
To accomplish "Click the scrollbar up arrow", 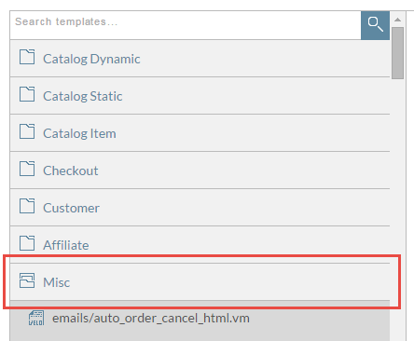I will point(397,20).
